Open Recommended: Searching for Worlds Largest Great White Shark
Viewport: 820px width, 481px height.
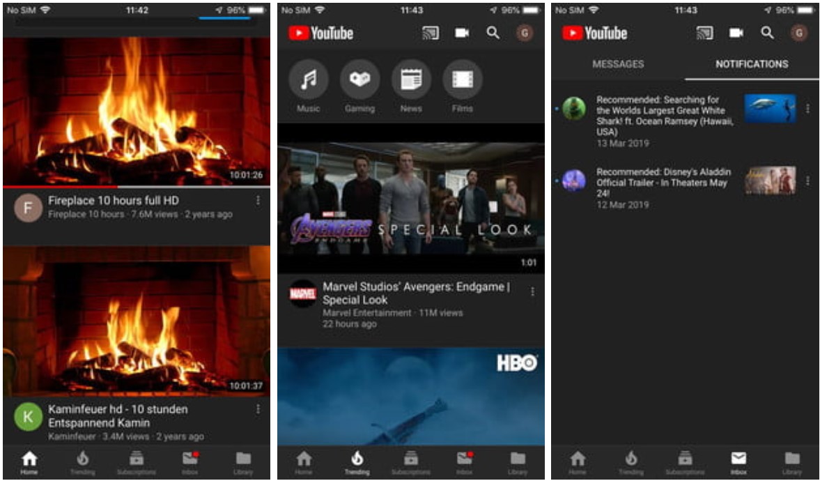665,116
